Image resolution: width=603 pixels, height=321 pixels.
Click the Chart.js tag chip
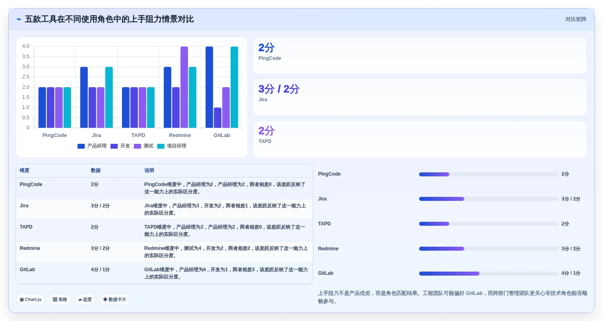pos(31,300)
